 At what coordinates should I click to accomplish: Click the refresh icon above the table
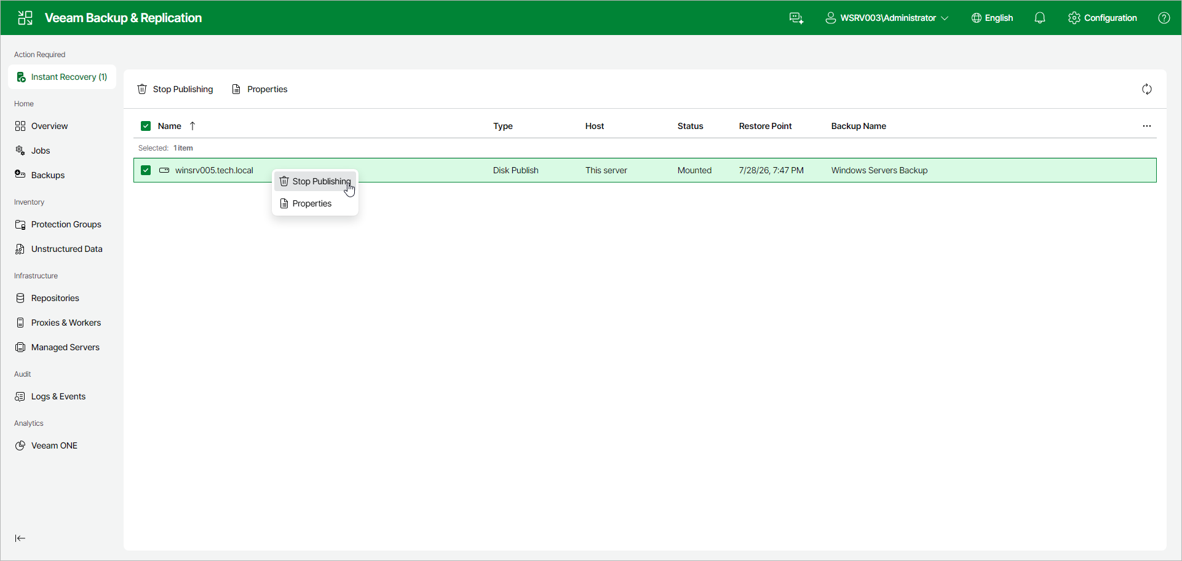(x=1147, y=89)
